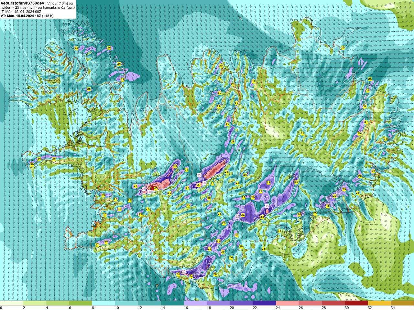Image resolution: width=414 pixels, height=310 pixels.
Task: Click the 30–32 m/s dark red legend swatch
Action: tap(356, 303)
